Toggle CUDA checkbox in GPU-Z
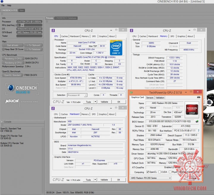The height and width of the screenshot is (195, 214). 159,172
